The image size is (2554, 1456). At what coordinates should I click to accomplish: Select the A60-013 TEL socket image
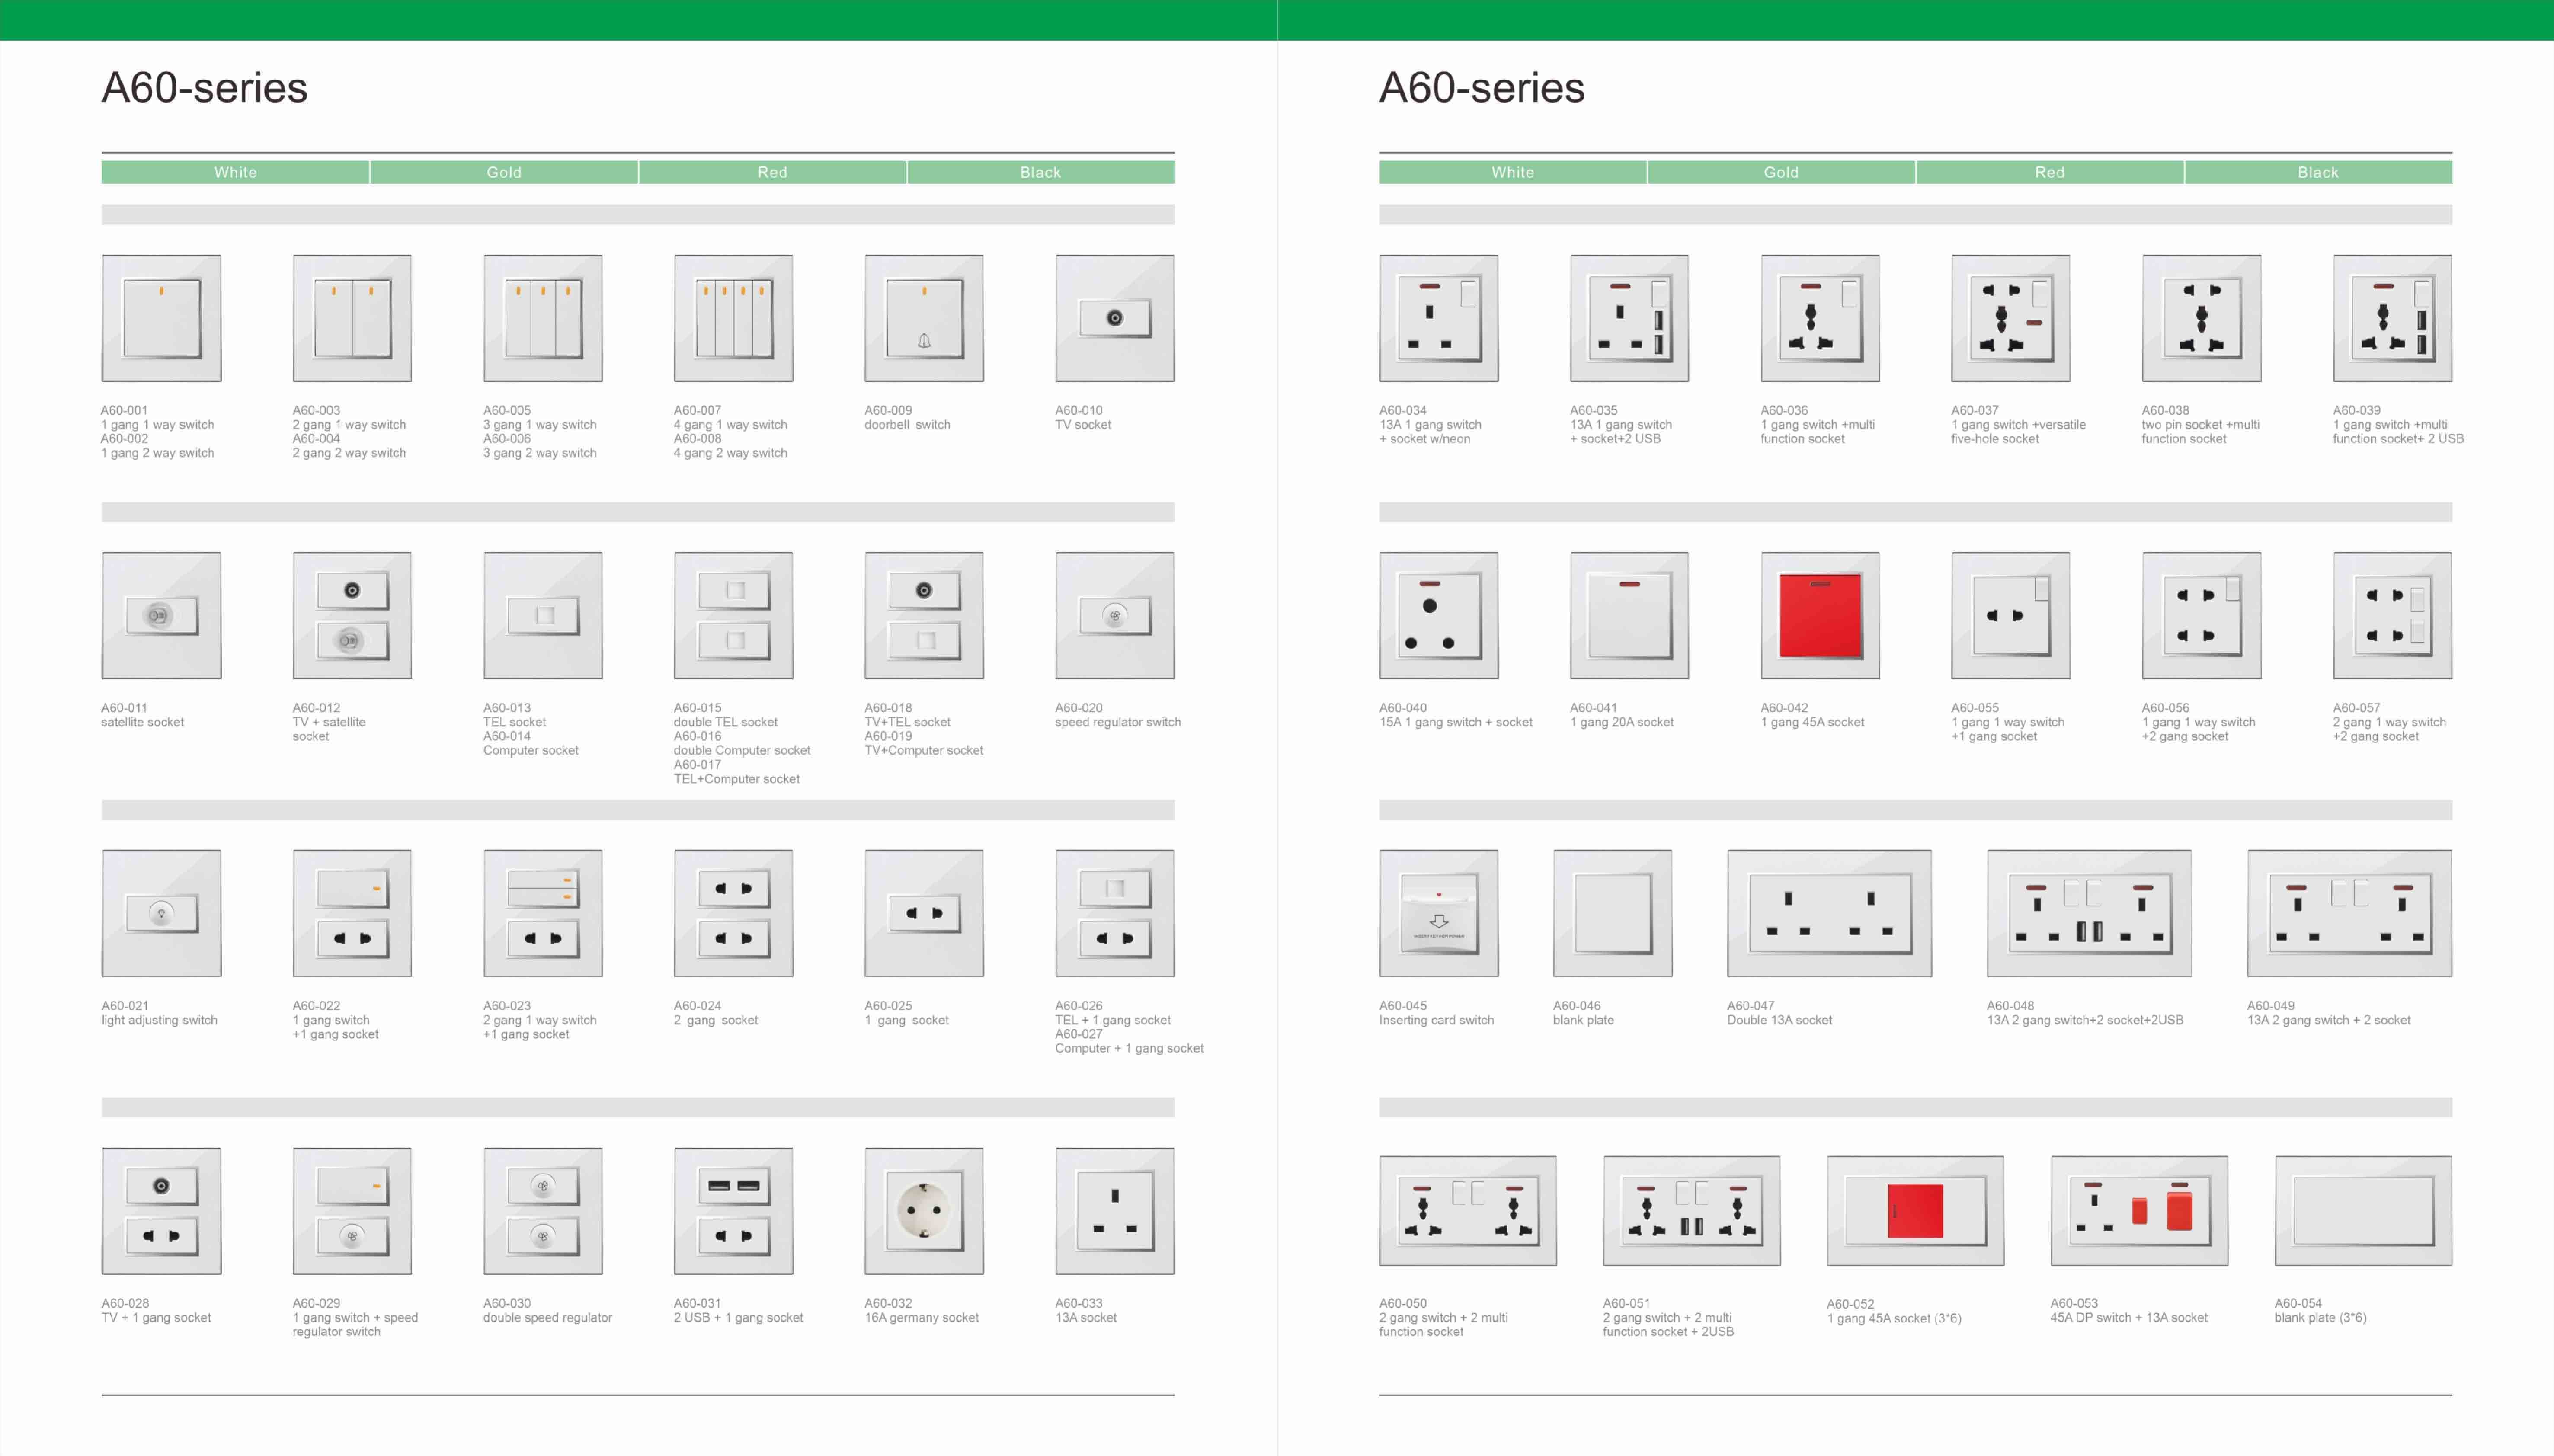(x=543, y=616)
